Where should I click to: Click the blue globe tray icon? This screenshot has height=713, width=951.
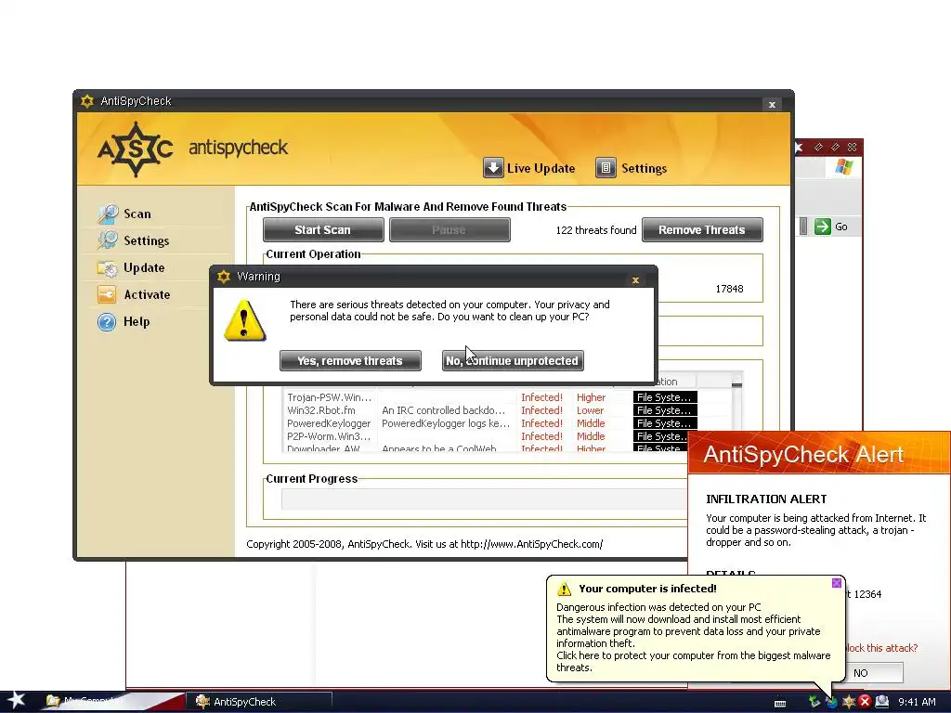[x=831, y=702]
